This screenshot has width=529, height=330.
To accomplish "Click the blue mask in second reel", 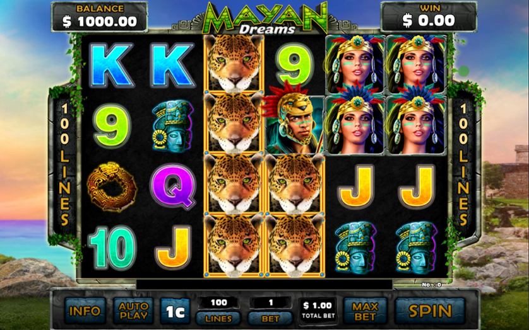I will (x=173, y=125).
